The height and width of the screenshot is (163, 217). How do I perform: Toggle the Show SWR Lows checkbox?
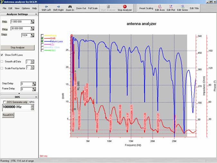point(2,55)
